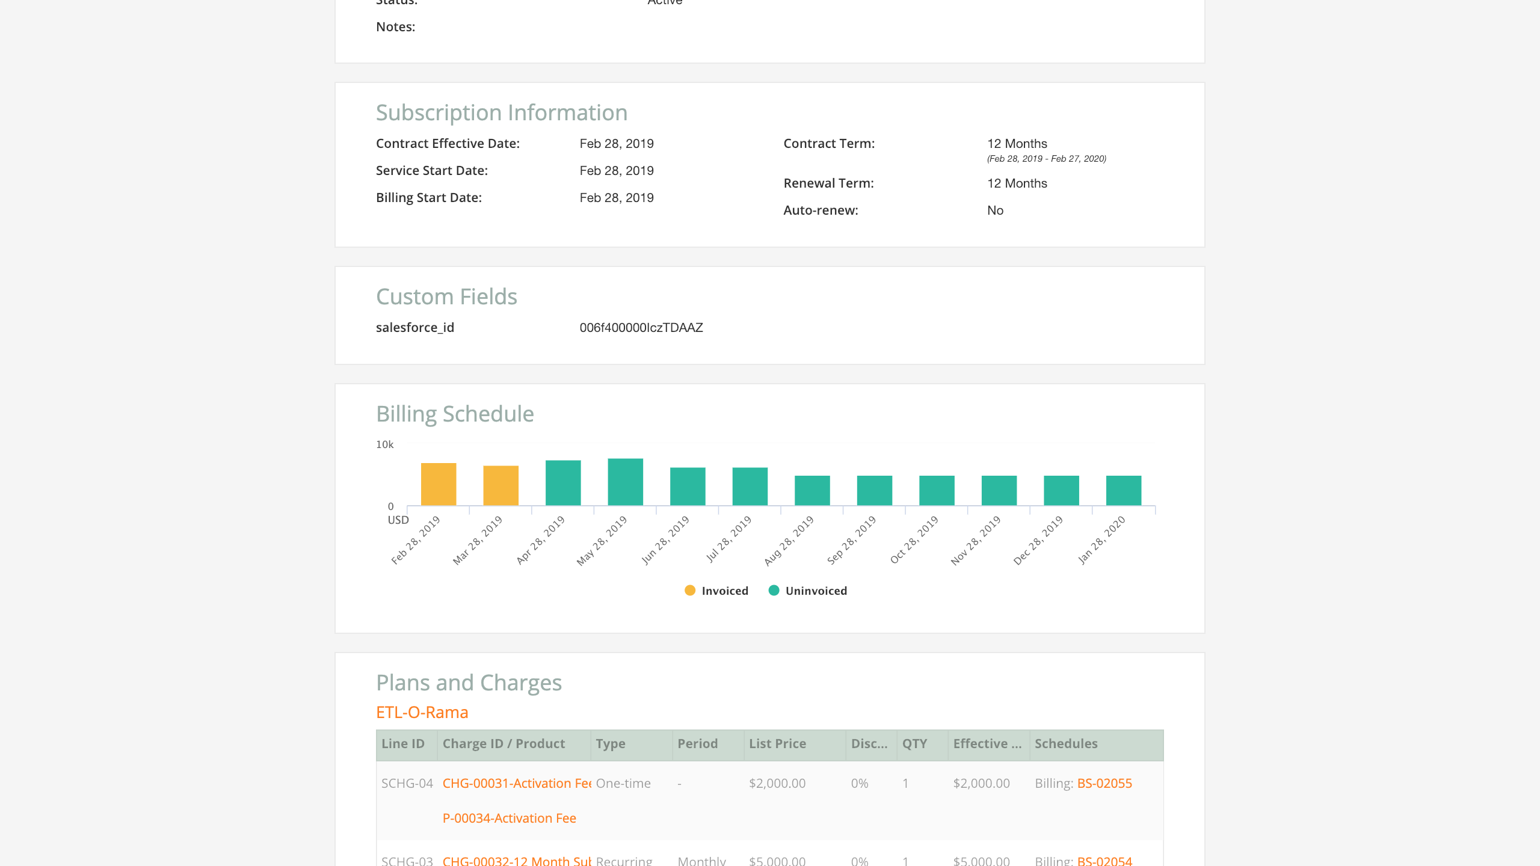Toggle the Uninvoiced legend marker

point(774,591)
